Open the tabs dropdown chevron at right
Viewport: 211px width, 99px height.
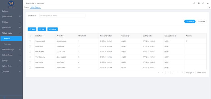pos(209,7)
